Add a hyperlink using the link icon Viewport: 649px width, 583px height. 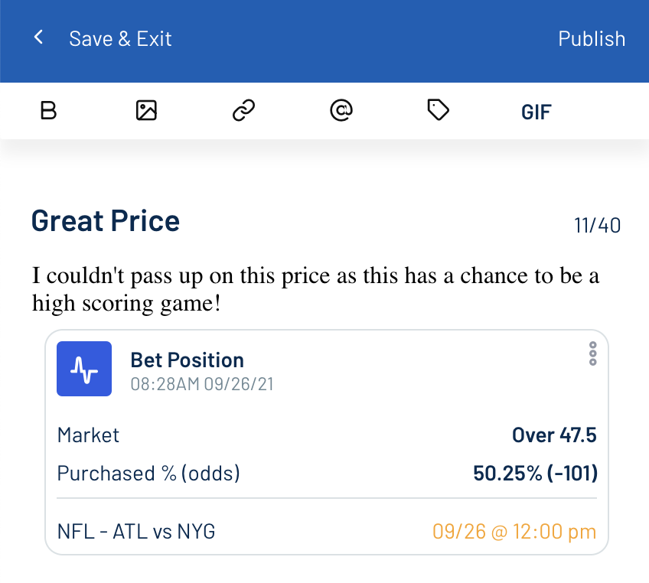tap(244, 110)
